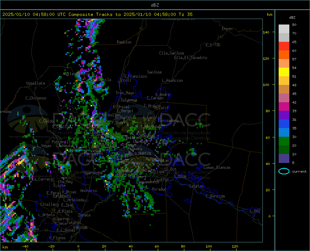Click the Cacheuta label
Screen dimensions: 310x251
pyautogui.click(x=64, y=146)
